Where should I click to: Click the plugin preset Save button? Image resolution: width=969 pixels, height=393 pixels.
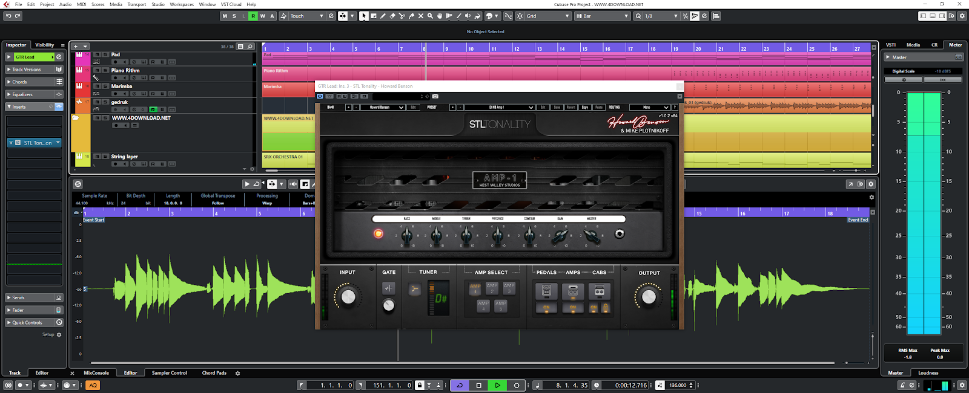[557, 107]
